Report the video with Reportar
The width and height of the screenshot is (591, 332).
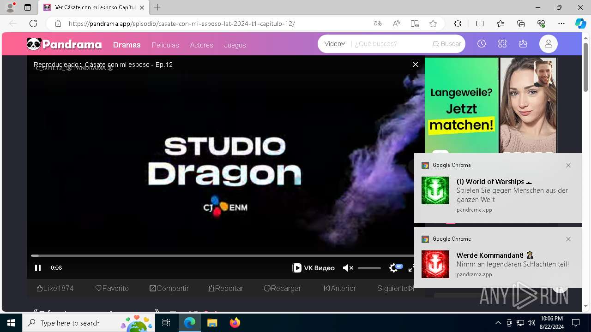[x=226, y=288]
